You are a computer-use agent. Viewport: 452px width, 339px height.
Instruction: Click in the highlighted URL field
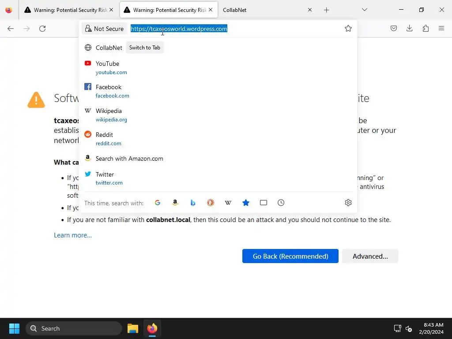point(179,29)
